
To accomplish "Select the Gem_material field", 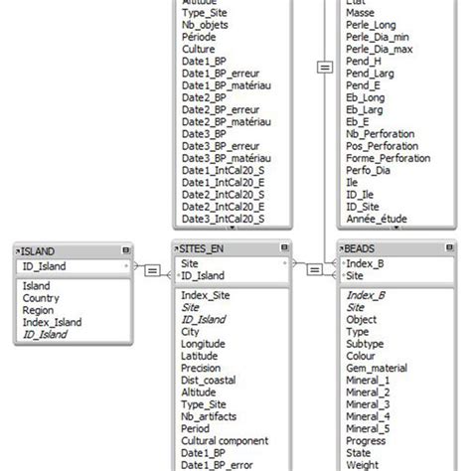I will tap(377, 368).
